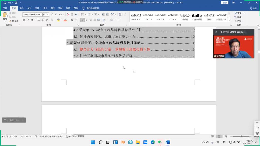This screenshot has width=260, height=146.
Task: Center the paragraph
Action: coord(87,20)
